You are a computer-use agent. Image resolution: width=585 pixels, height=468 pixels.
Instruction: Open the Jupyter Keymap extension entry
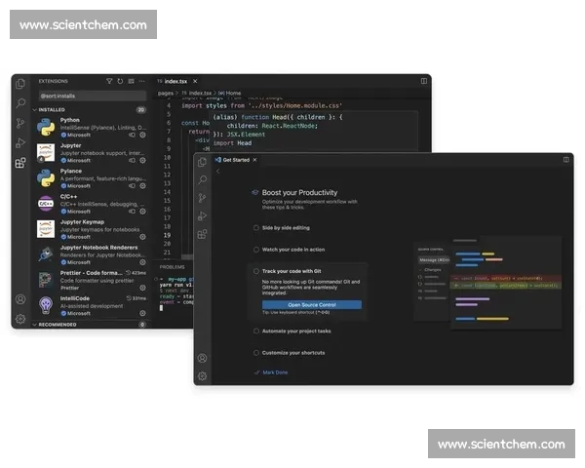point(91,229)
